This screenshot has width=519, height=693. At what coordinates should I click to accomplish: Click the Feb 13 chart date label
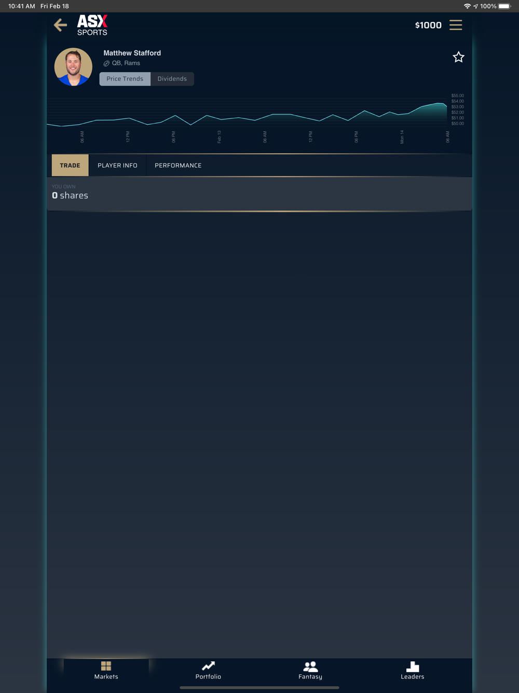(219, 137)
